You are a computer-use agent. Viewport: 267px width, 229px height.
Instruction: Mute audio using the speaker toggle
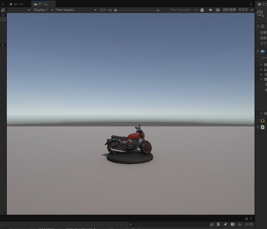210,10
